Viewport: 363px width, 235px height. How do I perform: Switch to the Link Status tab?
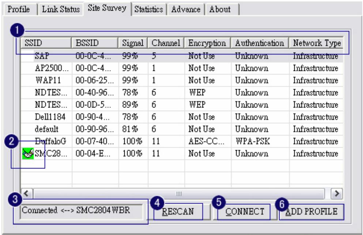tap(61, 10)
